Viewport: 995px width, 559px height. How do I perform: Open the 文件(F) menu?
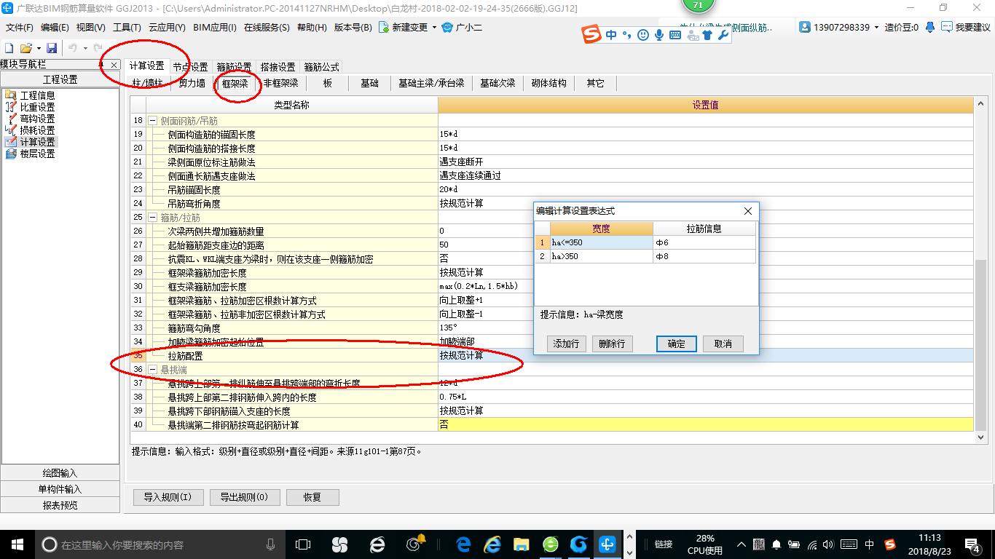[20, 28]
